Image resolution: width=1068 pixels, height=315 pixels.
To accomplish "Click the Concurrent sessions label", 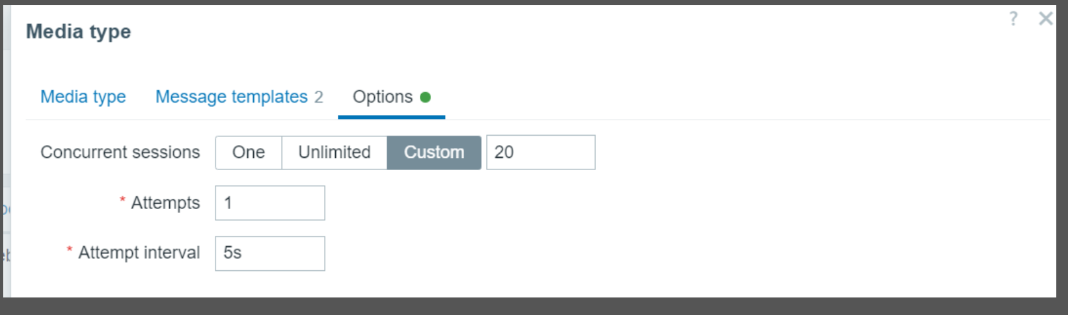I will coord(120,153).
